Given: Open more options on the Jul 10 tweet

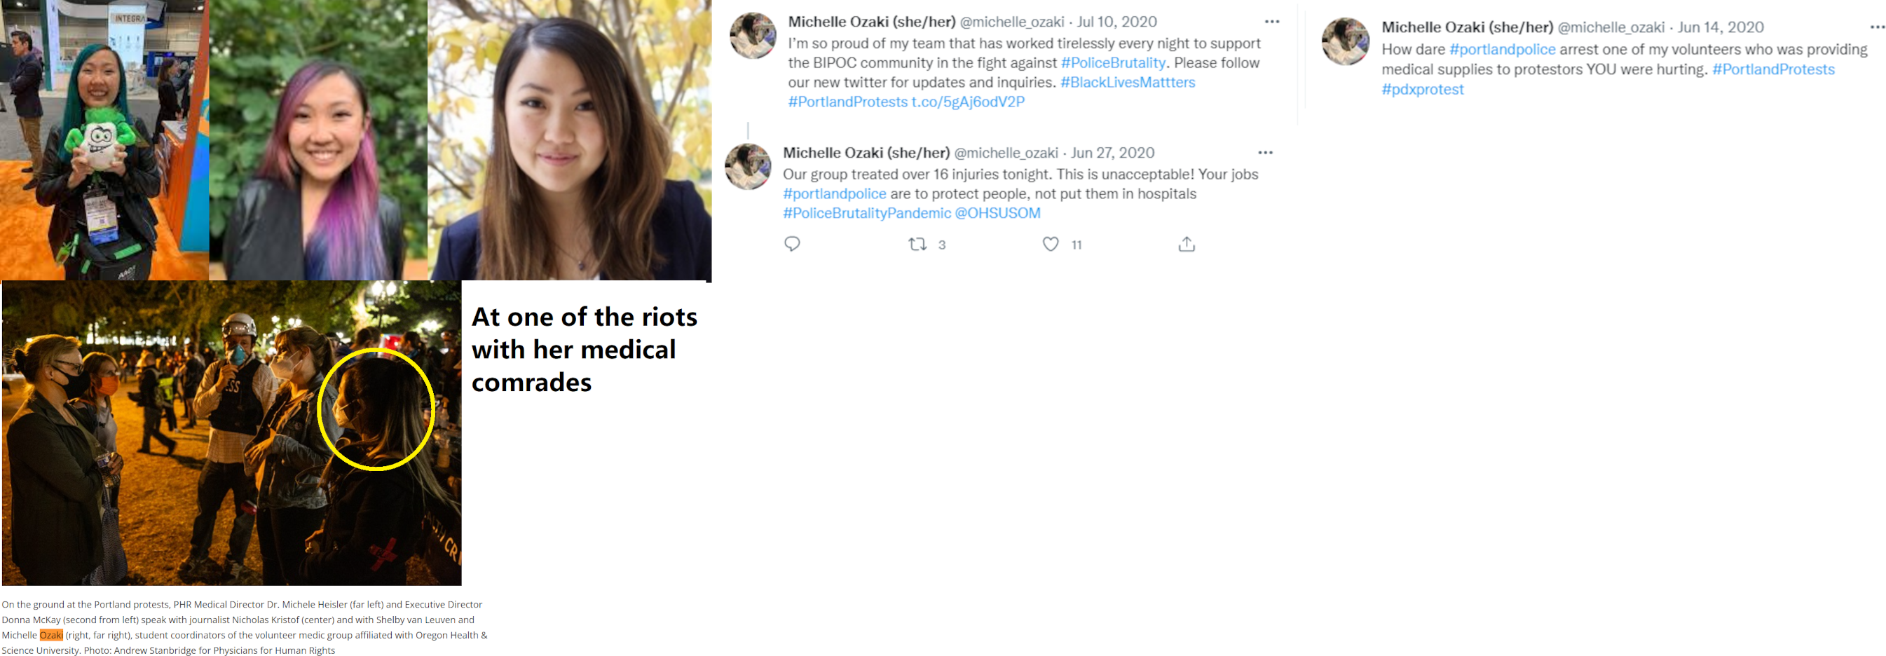Looking at the screenshot, I should click(1272, 22).
